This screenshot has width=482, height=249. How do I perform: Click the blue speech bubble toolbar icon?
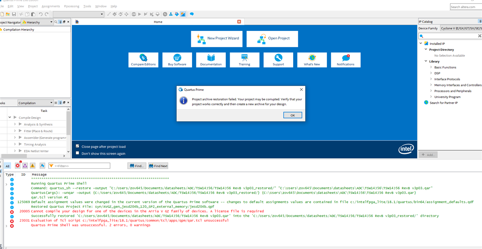[x=192, y=14]
